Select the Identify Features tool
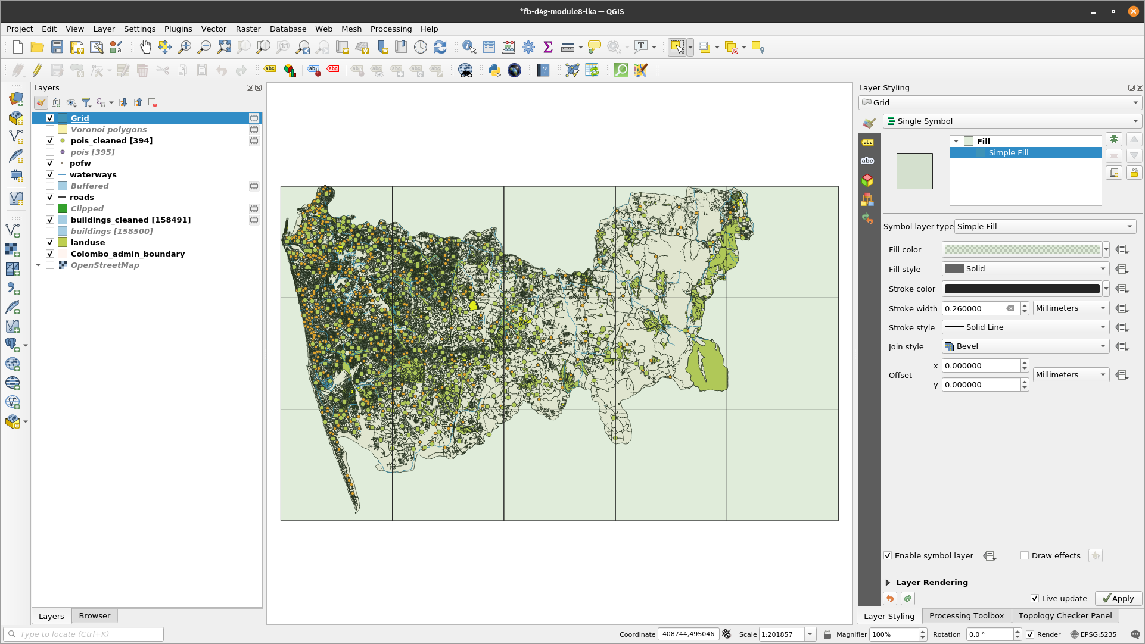The width and height of the screenshot is (1145, 644). [469, 48]
